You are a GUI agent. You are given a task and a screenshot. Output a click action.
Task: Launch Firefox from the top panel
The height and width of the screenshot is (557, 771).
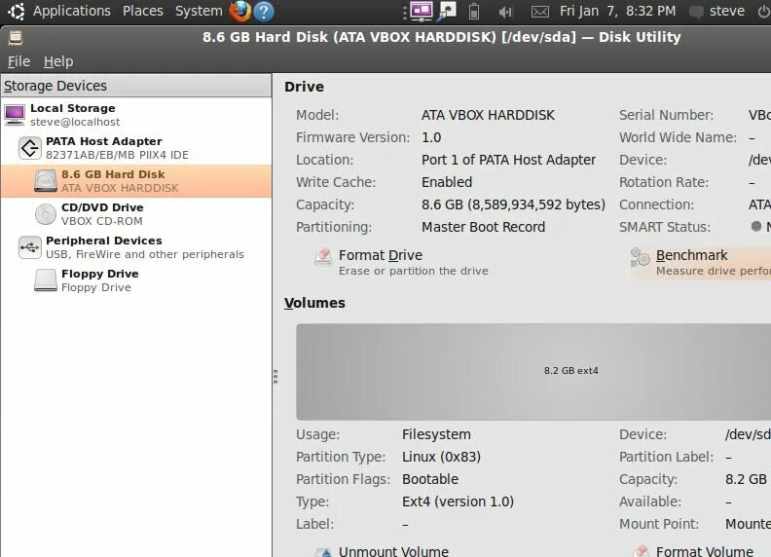click(239, 12)
